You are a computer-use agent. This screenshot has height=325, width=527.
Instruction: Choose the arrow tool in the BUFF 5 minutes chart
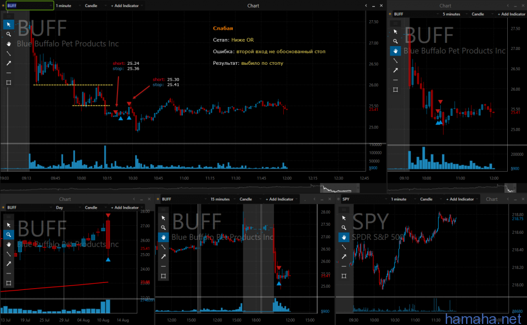pos(395,70)
